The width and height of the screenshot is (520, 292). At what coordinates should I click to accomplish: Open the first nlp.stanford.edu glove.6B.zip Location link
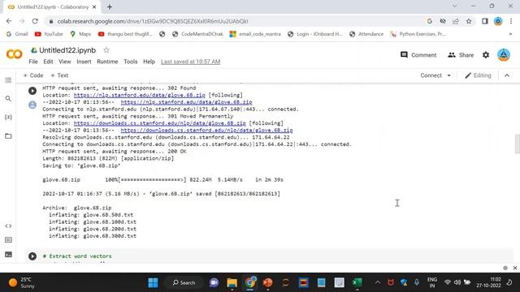tap(139, 95)
